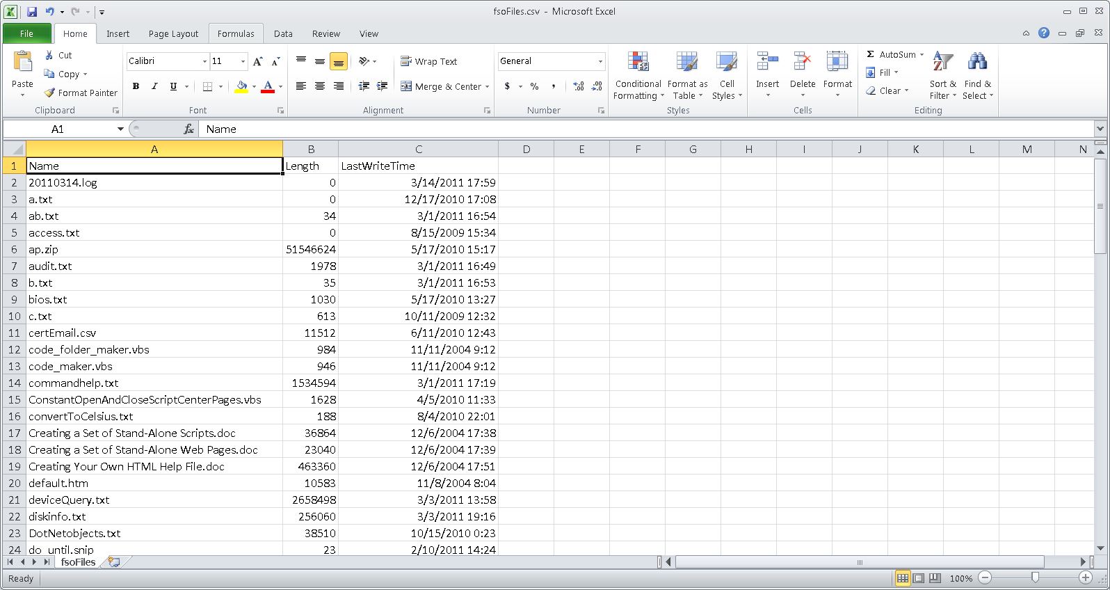The height and width of the screenshot is (590, 1110).
Task: Switch to the Insert ribbon tab
Action: [x=118, y=33]
